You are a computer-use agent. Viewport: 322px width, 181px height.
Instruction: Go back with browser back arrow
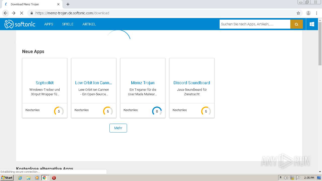(6, 13)
